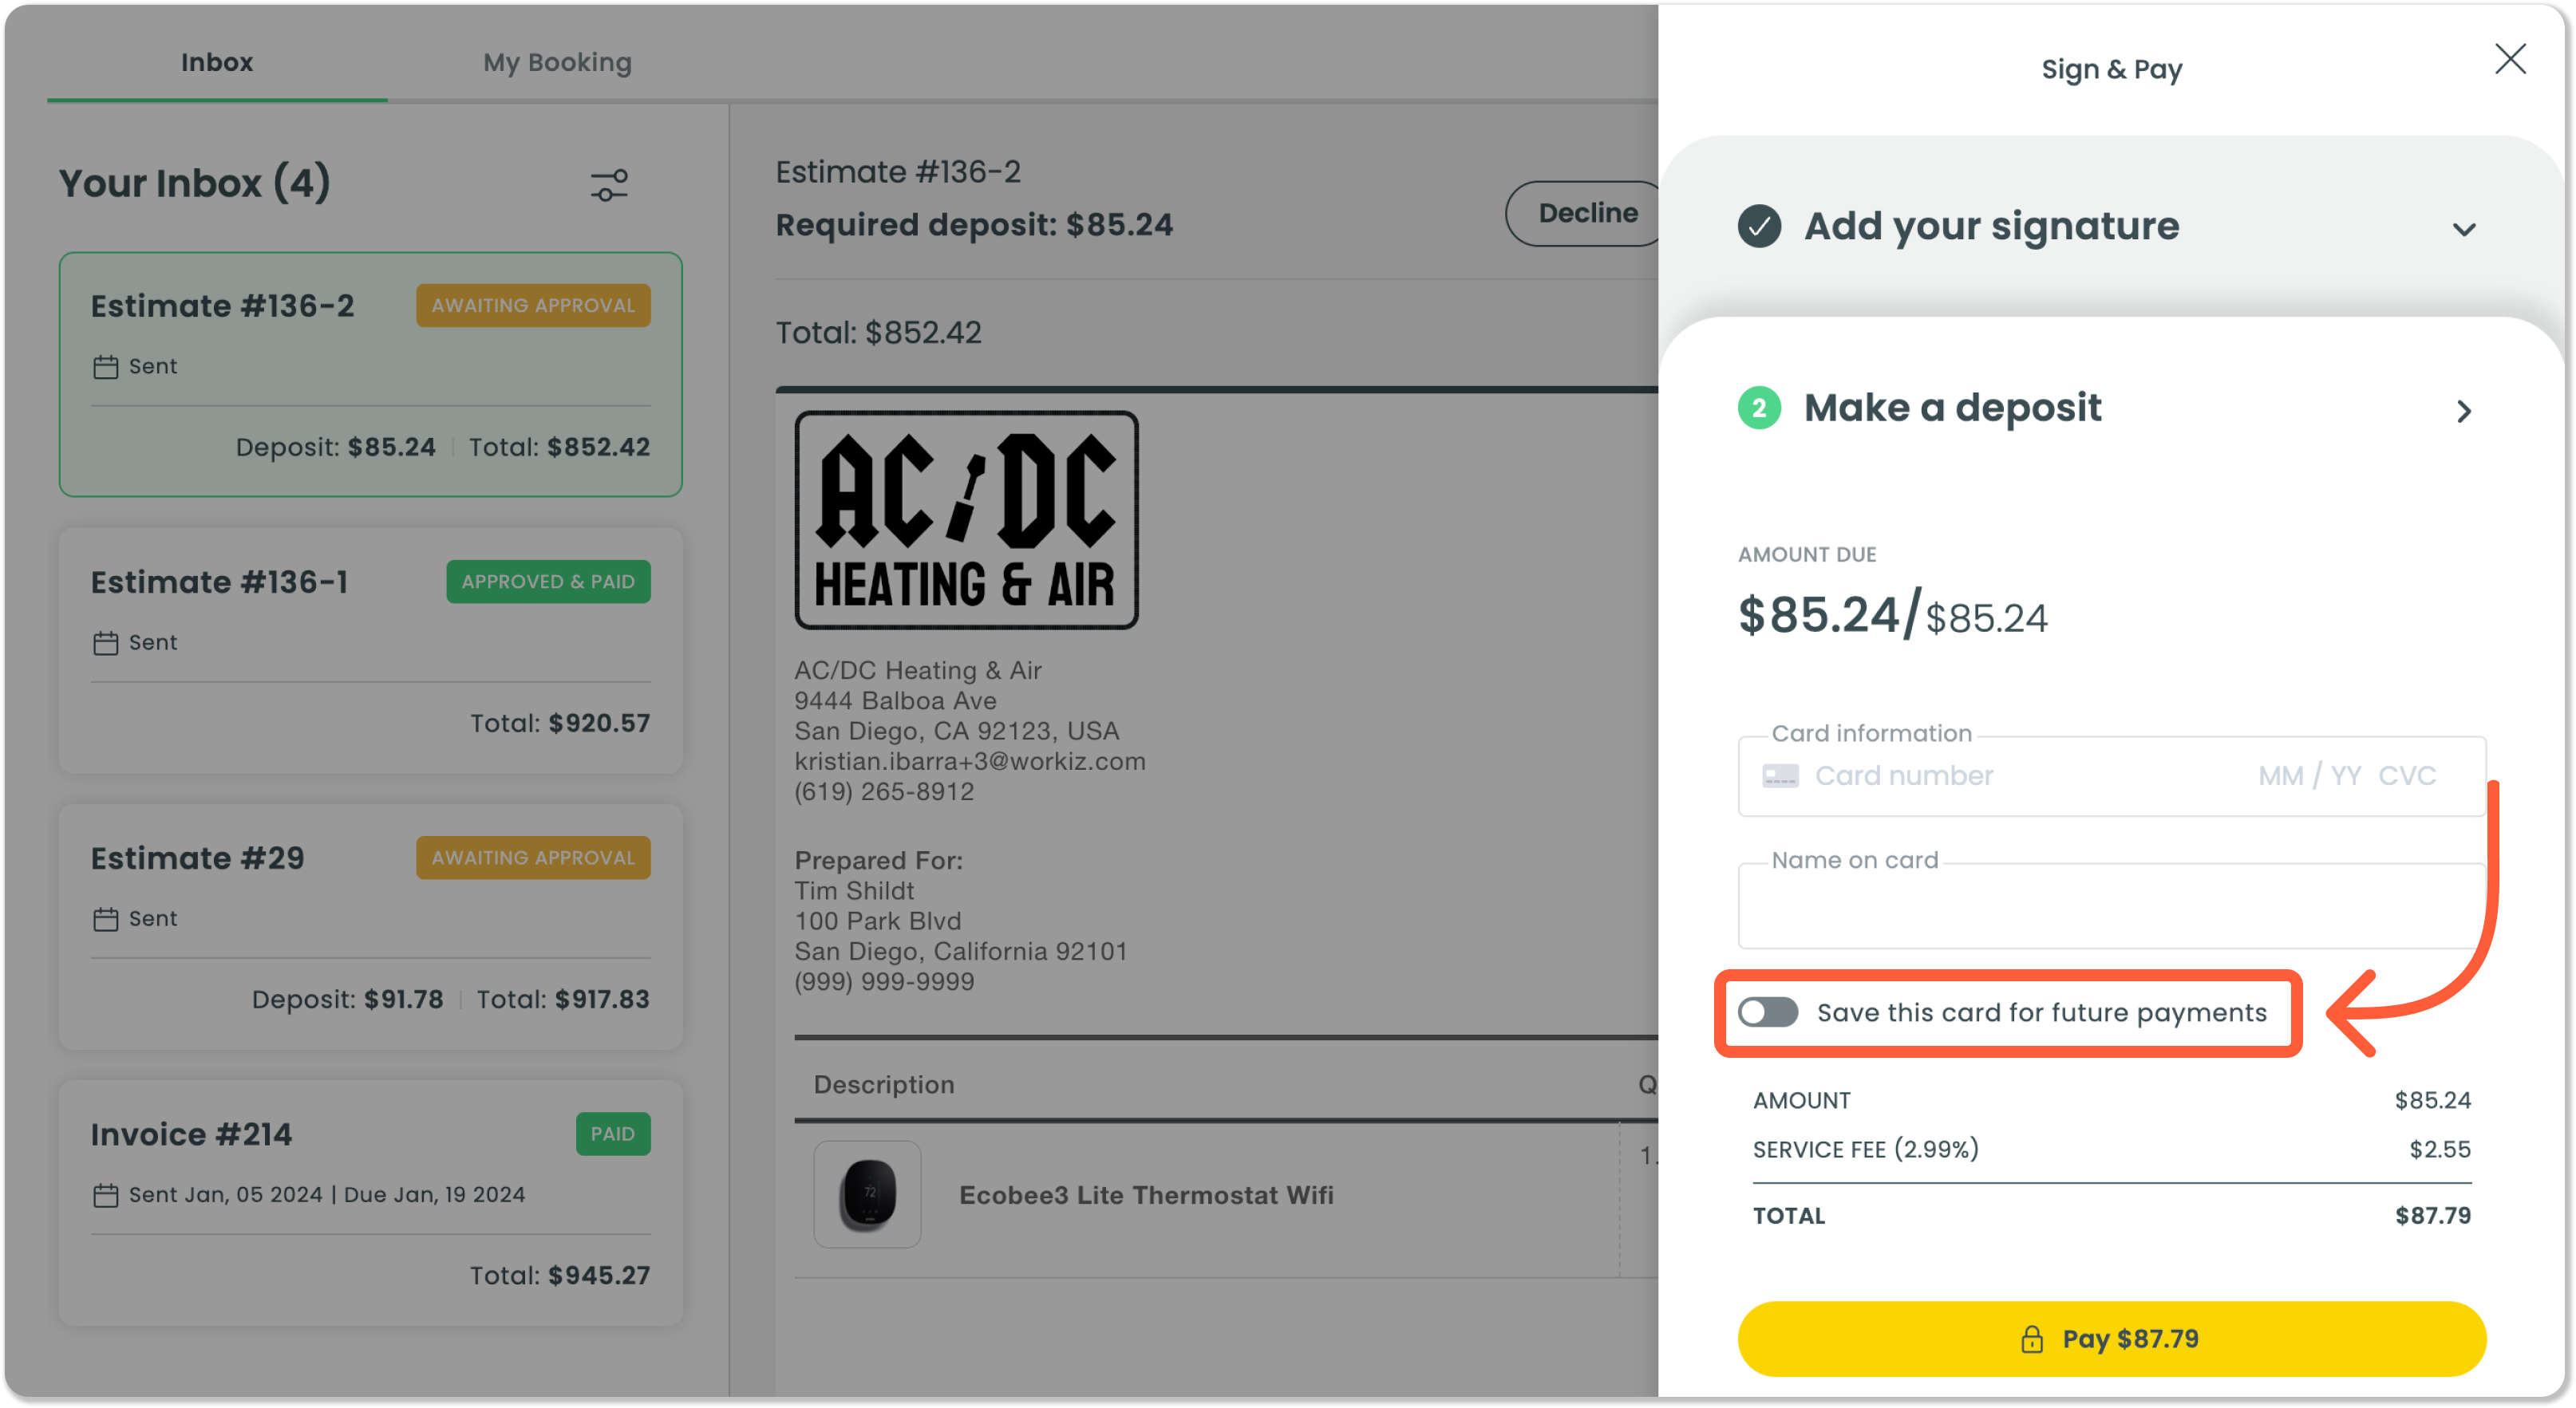Click the calendar icon on Estimate #29
The height and width of the screenshot is (1408, 2576).
105,918
